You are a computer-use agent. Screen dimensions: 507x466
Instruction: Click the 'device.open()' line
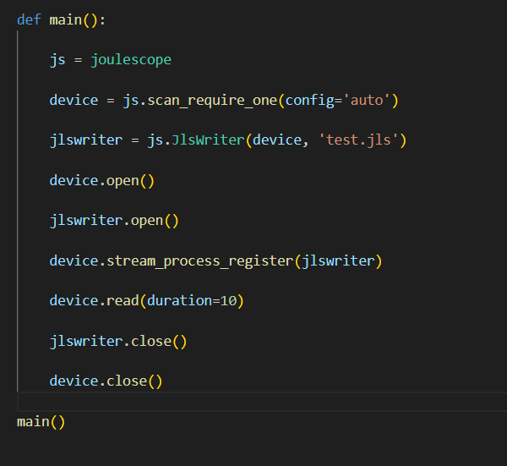(x=102, y=181)
